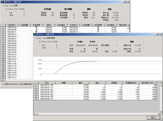
Task: Select row 10 dated 1999/09/20 in trades table
Action: (17, 48)
